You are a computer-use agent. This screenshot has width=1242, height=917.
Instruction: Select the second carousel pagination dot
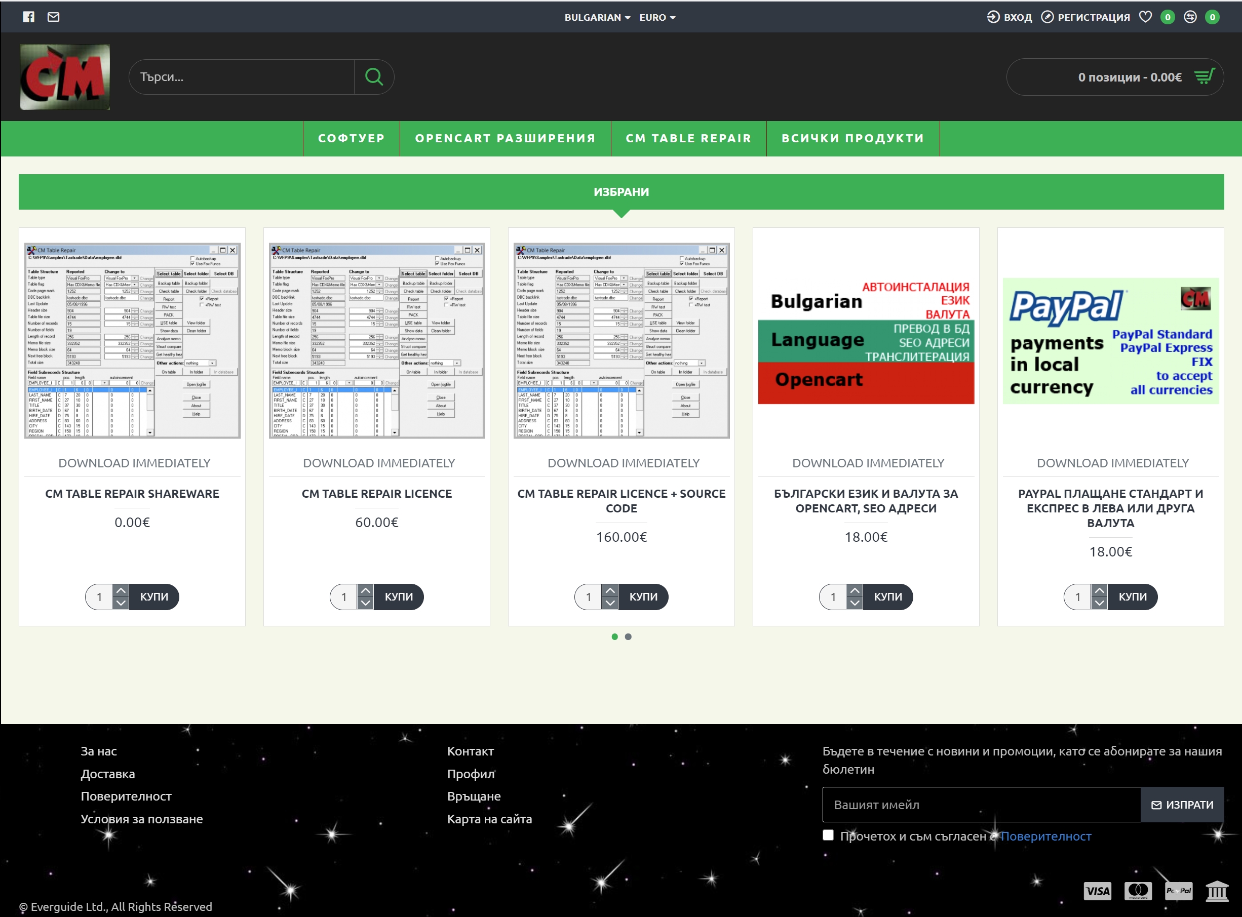pos(628,636)
